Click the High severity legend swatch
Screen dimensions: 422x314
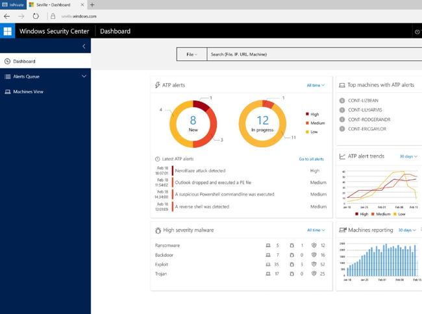pos(307,114)
